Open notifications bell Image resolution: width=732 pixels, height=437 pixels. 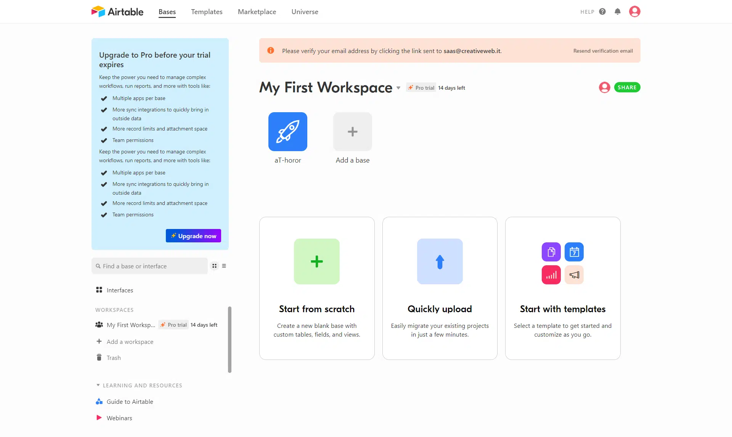click(618, 11)
